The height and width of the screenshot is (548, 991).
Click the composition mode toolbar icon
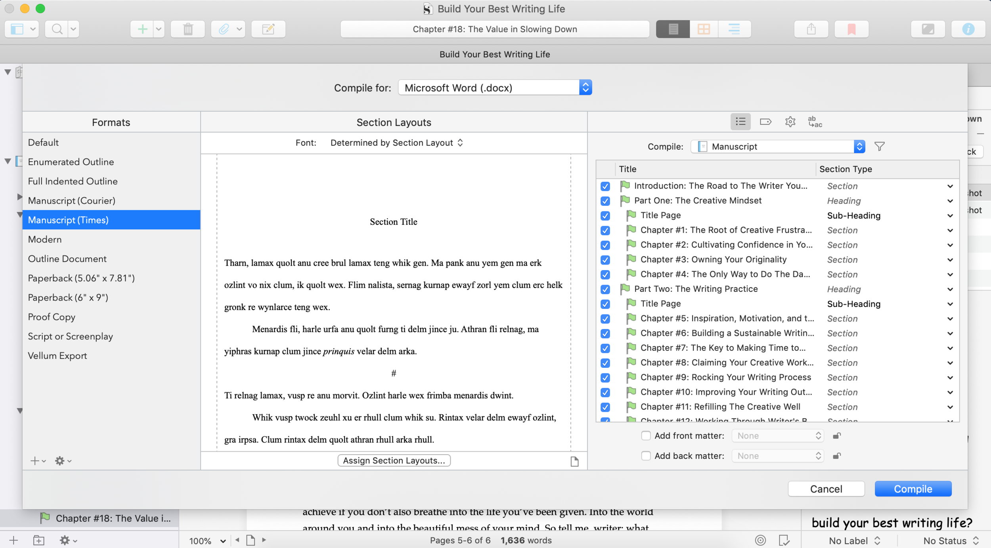coord(928,29)
